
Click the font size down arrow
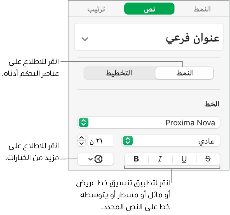[x=81, y=143]
